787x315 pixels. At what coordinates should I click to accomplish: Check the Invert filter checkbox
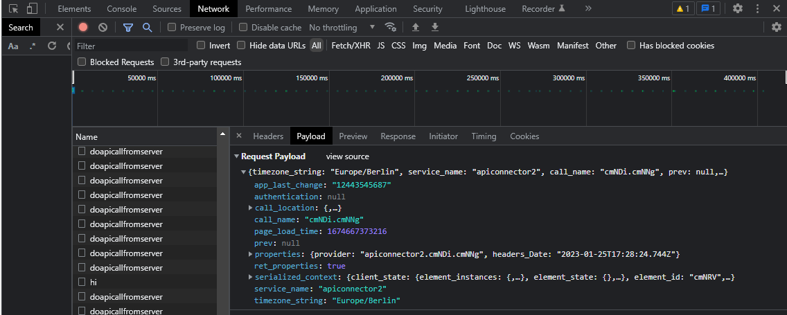(x=201, y=45)
